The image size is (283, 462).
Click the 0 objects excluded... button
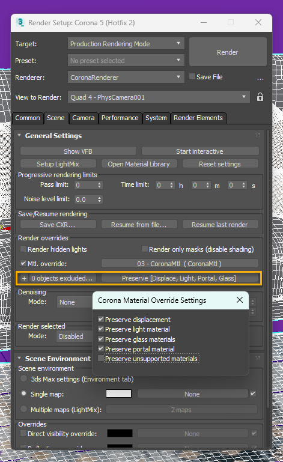62,278
